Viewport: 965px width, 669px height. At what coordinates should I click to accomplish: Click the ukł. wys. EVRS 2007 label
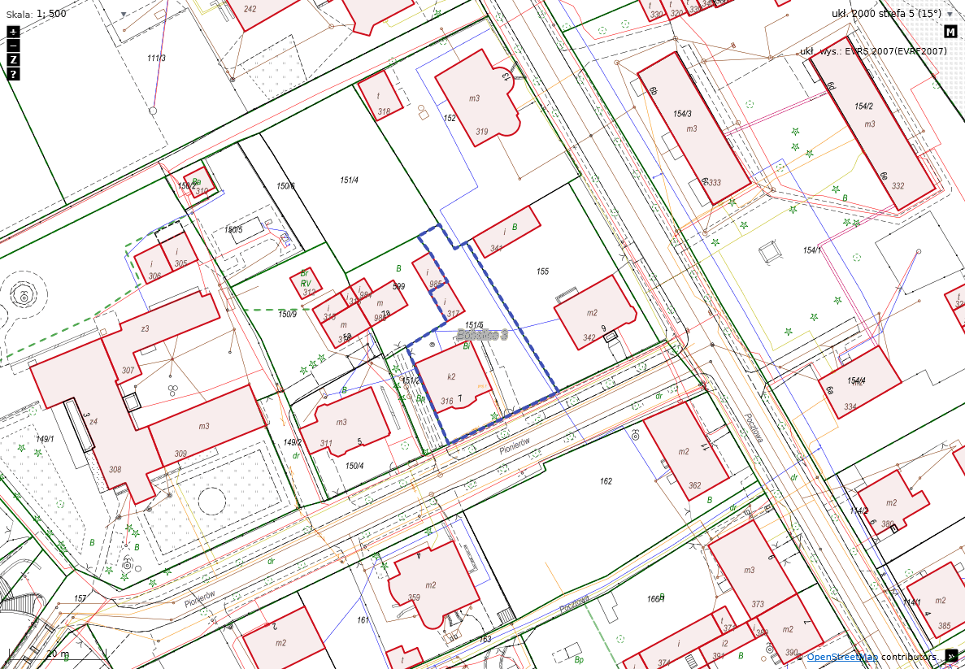(873, 51)
